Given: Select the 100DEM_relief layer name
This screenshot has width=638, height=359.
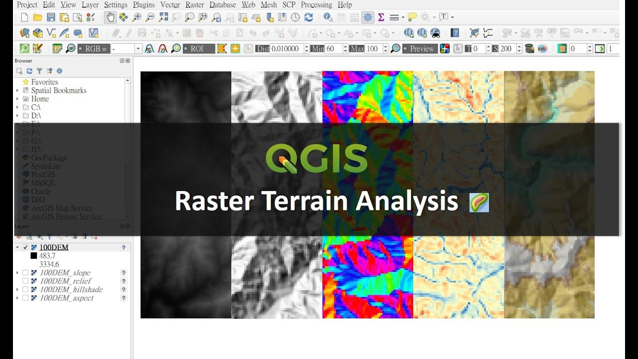Looking at the screenshot, I should coord(65,281).
